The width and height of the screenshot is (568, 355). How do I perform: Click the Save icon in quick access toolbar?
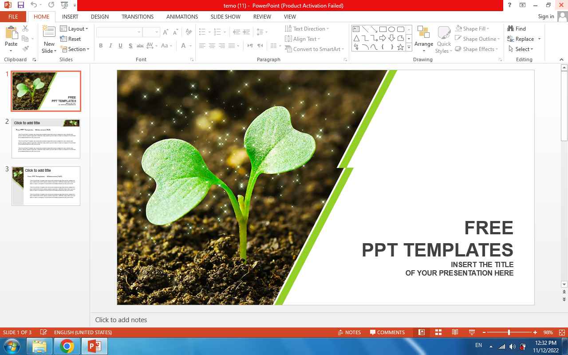coord(21,5)
